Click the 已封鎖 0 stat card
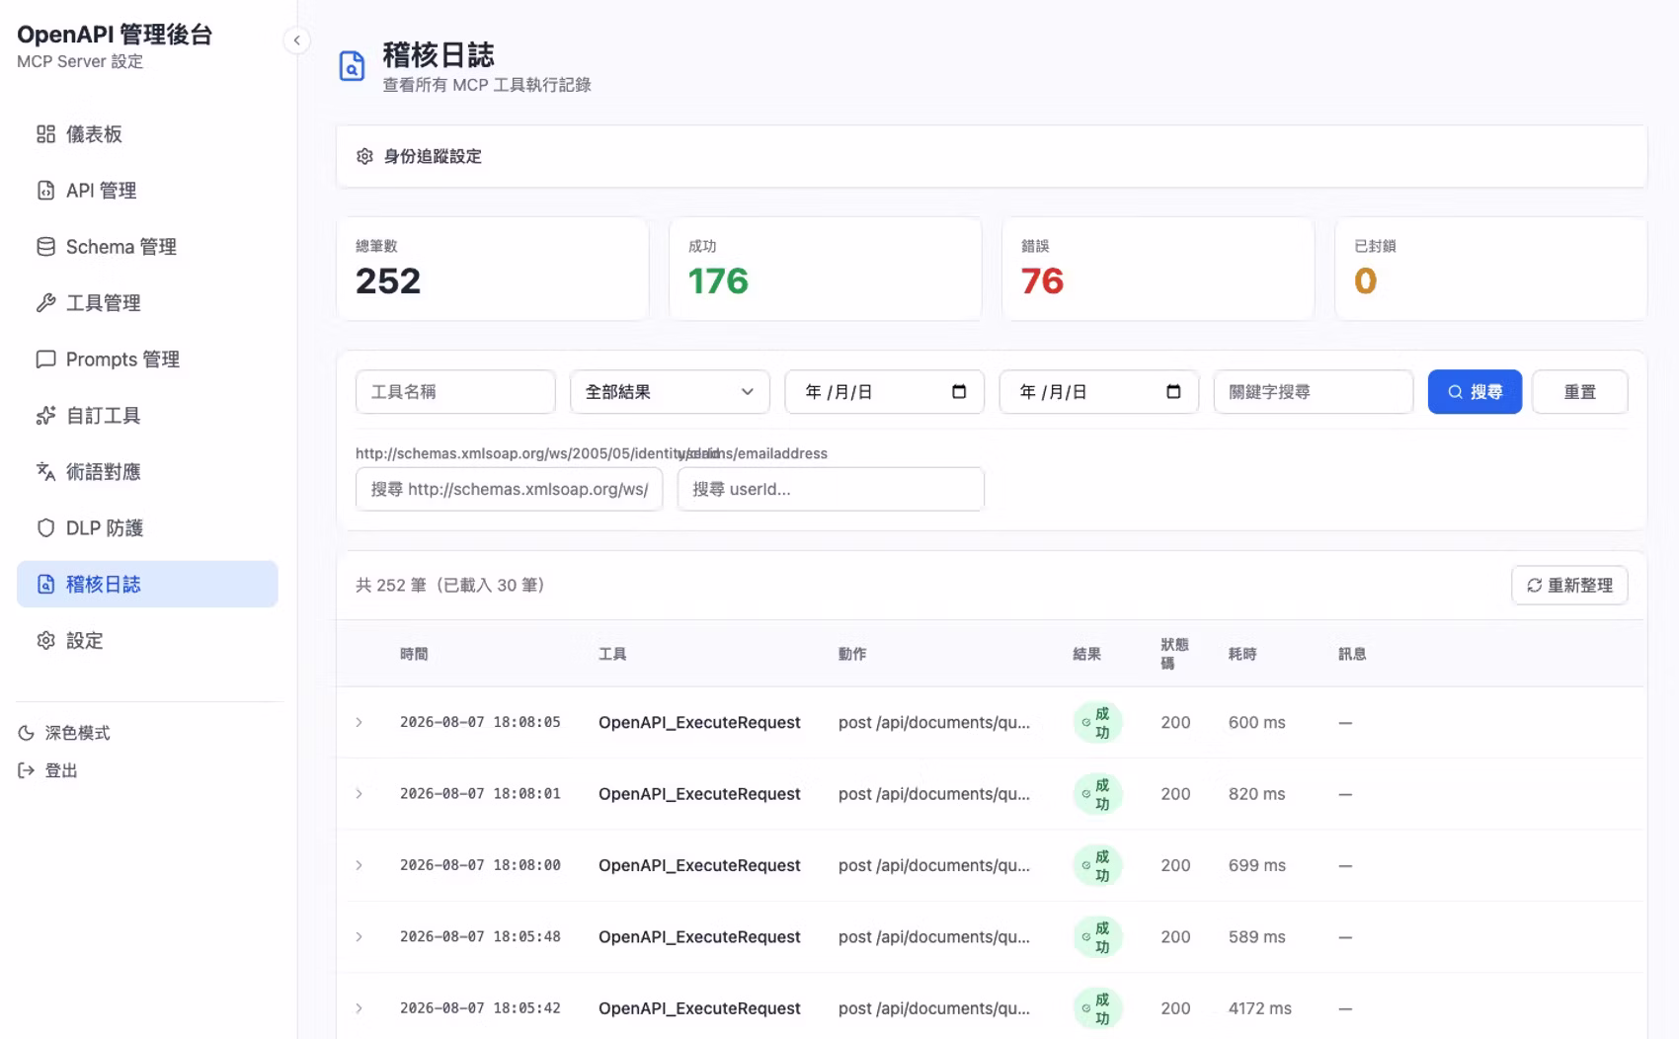Screen dimensions: 1679x1039 [x=1491, y=269]
